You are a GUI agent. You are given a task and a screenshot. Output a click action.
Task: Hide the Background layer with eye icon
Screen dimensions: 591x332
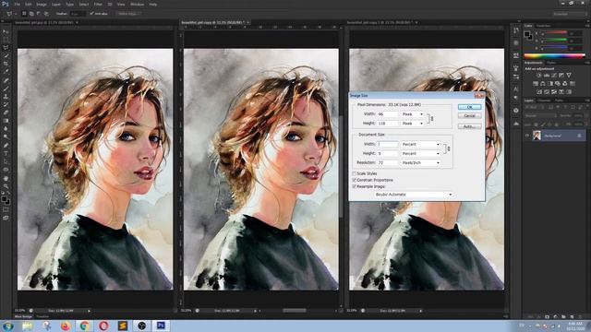pyautogui.click(x=527, y=136)
